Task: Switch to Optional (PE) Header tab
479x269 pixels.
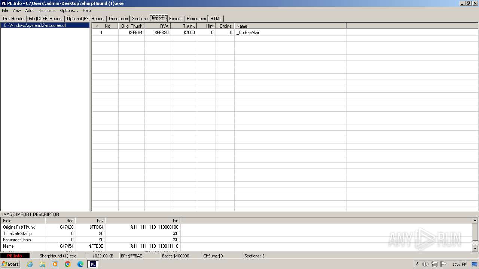Action: tap(86, 19)
